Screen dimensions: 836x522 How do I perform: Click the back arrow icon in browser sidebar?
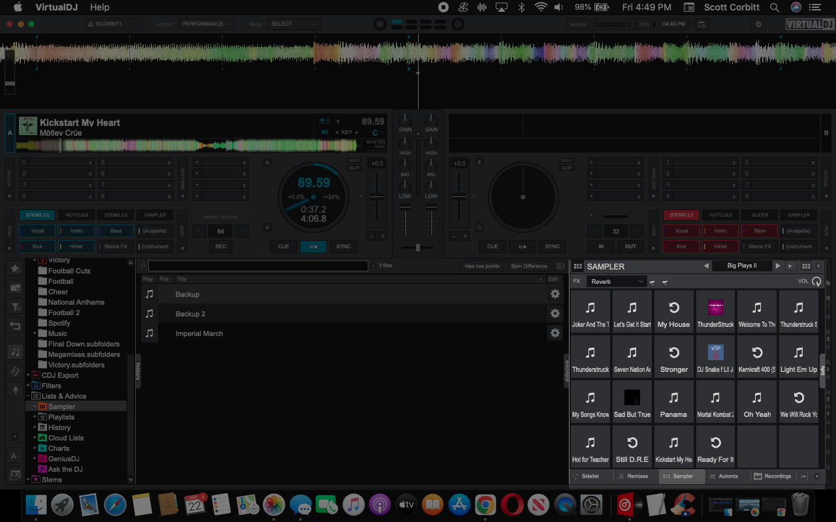tap(15, 326)
